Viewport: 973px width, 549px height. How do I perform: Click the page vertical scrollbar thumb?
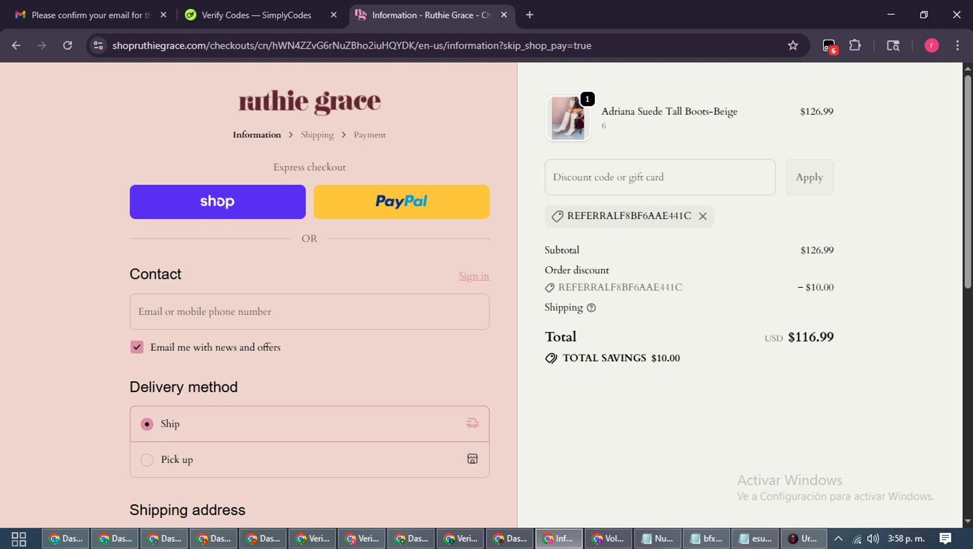[x=968, y=181]
